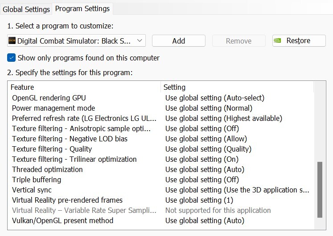Select the Program Settings tab

point(82,9)
